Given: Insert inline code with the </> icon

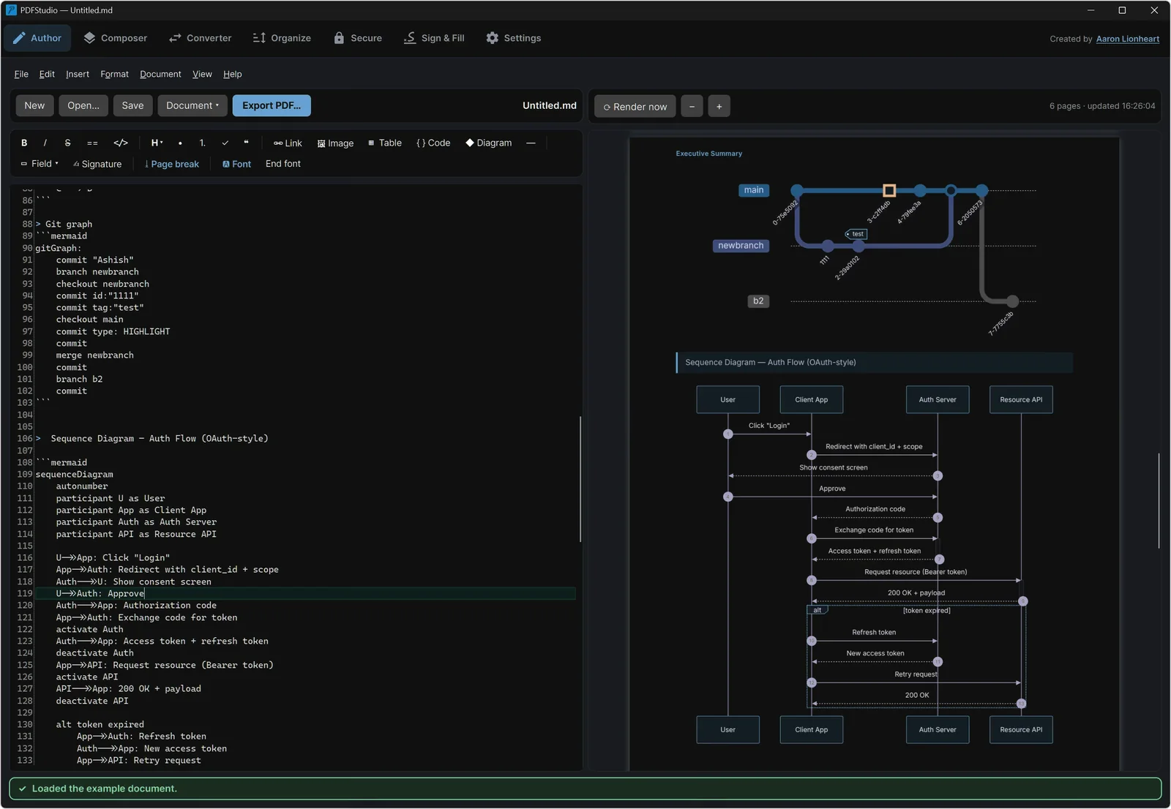Looking at the screenshot, I should [x=121, y=143].
